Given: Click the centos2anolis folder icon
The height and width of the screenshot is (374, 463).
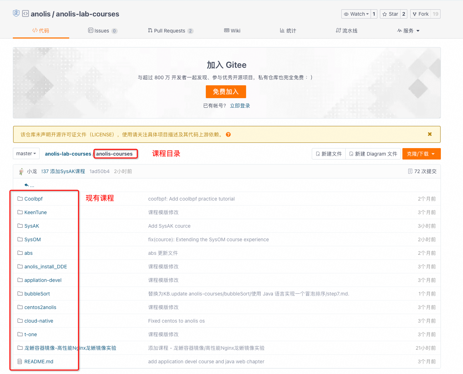Looking at the screenshot, I should pos(20,307).
